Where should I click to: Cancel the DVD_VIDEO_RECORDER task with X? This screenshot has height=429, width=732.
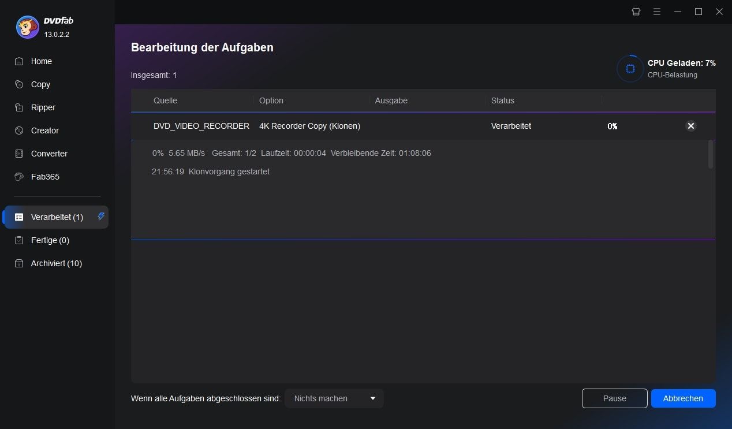tap(691, 126)
